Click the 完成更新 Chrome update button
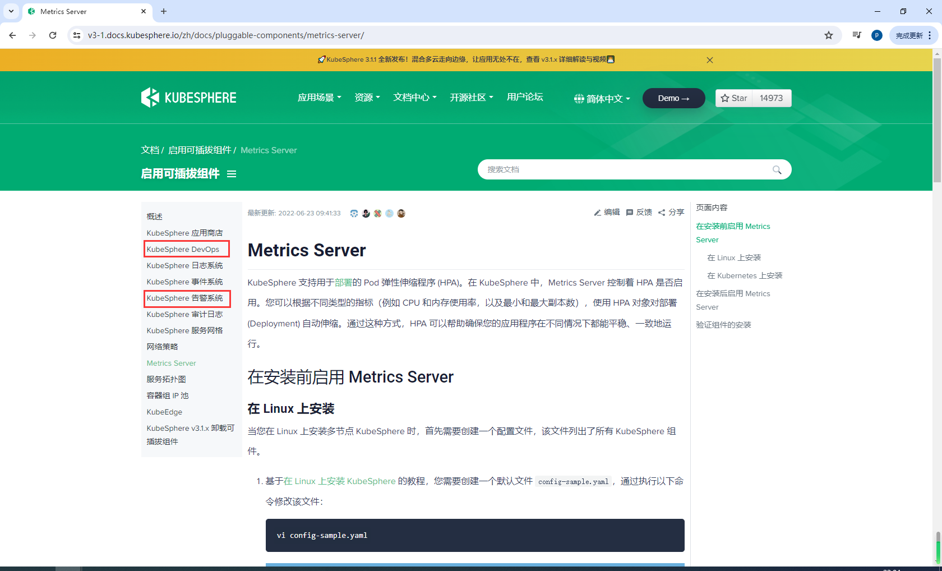The image size is (942, 571). point(909,35)
